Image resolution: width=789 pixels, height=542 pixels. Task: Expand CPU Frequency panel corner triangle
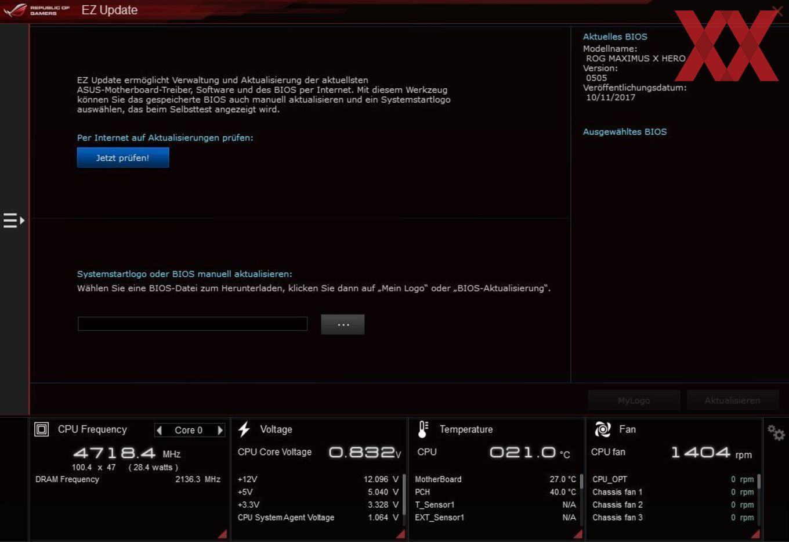tap(223, 534)
